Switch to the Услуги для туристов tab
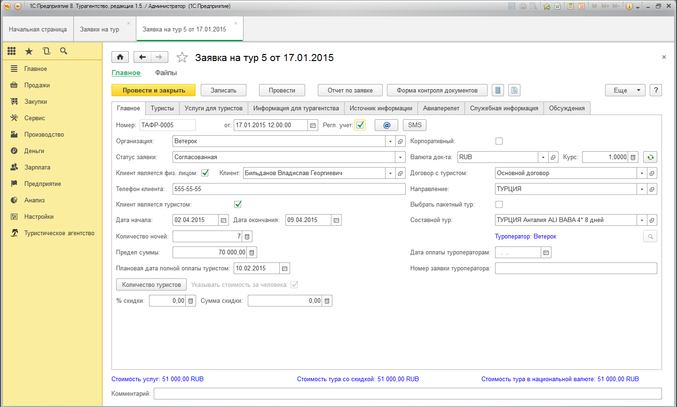 point(213,108)
